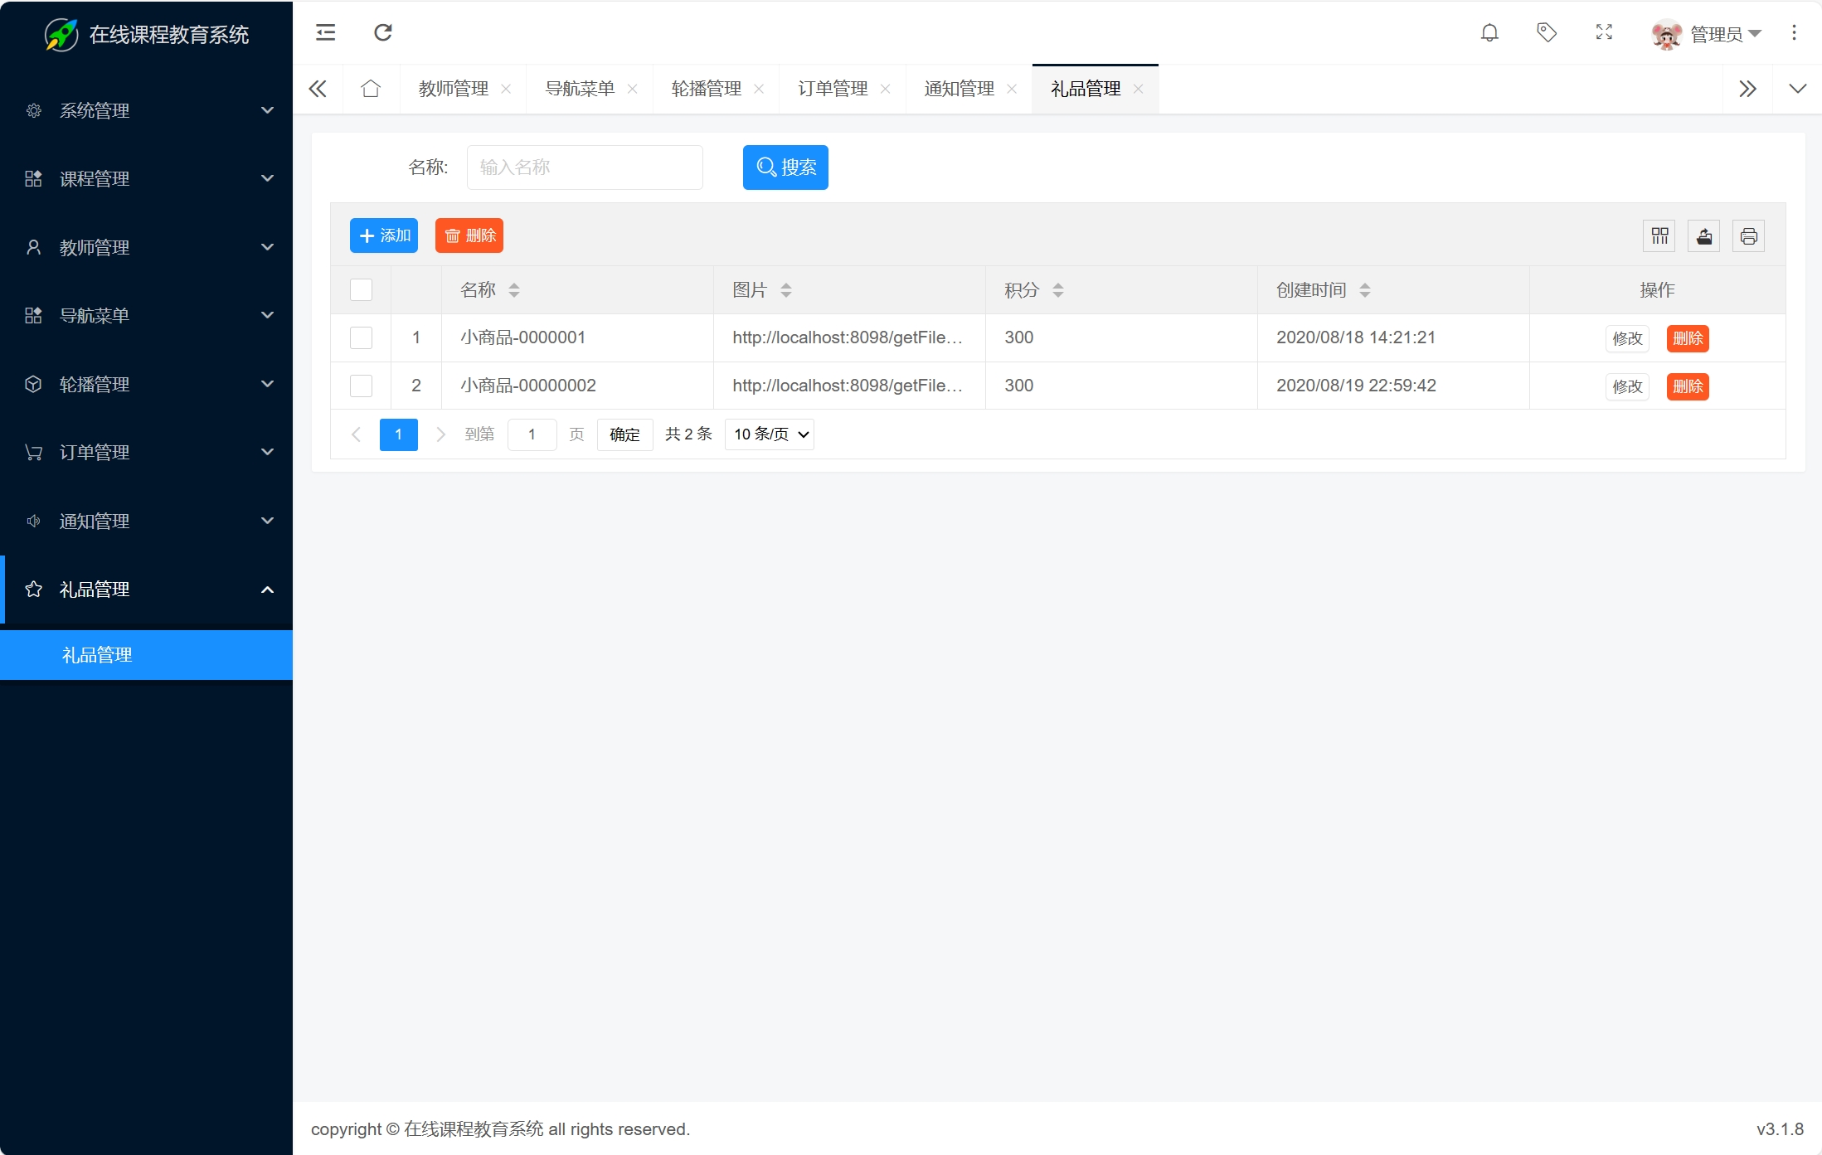The width and height of the screenshot is (1822, 1155).
Task: Click the tag note icon in header
Action: click(x=1547, y=33)
